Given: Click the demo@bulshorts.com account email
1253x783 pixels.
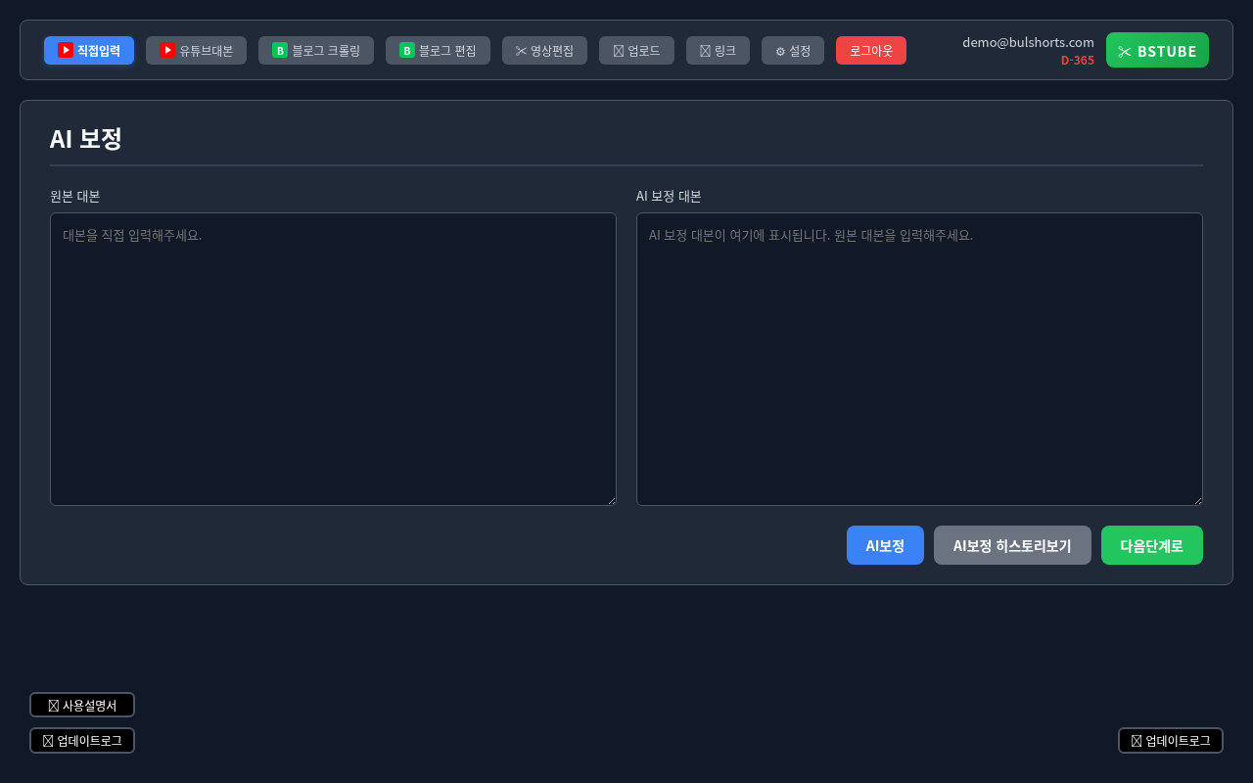Looking at the screenshot, I should point(1028,42).
